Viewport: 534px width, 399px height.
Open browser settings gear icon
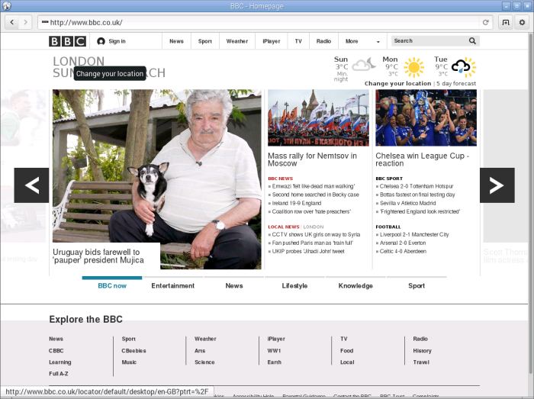coord(522,22)
